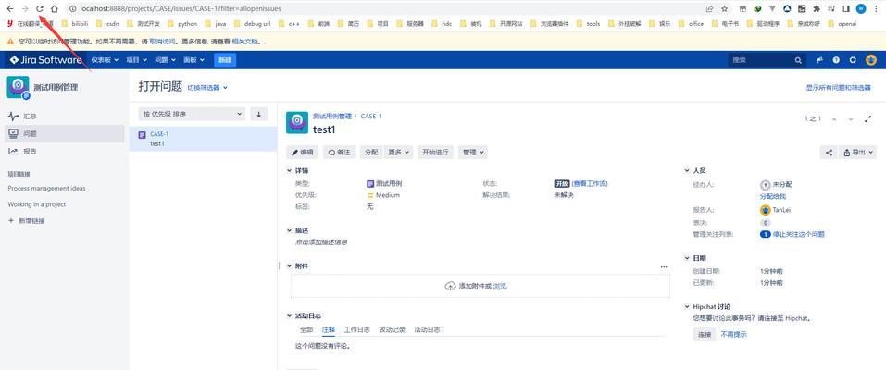The width and height of the screenshot is (886, 370).
Task: Click the Hipchat 连接 button
Action: tap(704, 335)
